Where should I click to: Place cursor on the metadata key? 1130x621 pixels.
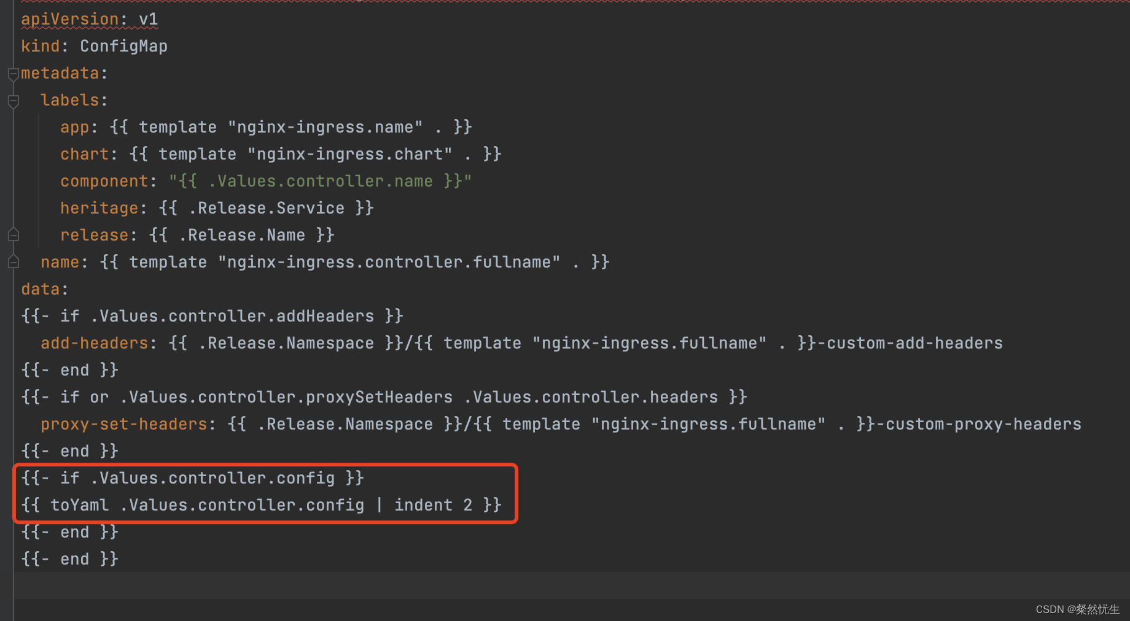click(x=60, y=74)
